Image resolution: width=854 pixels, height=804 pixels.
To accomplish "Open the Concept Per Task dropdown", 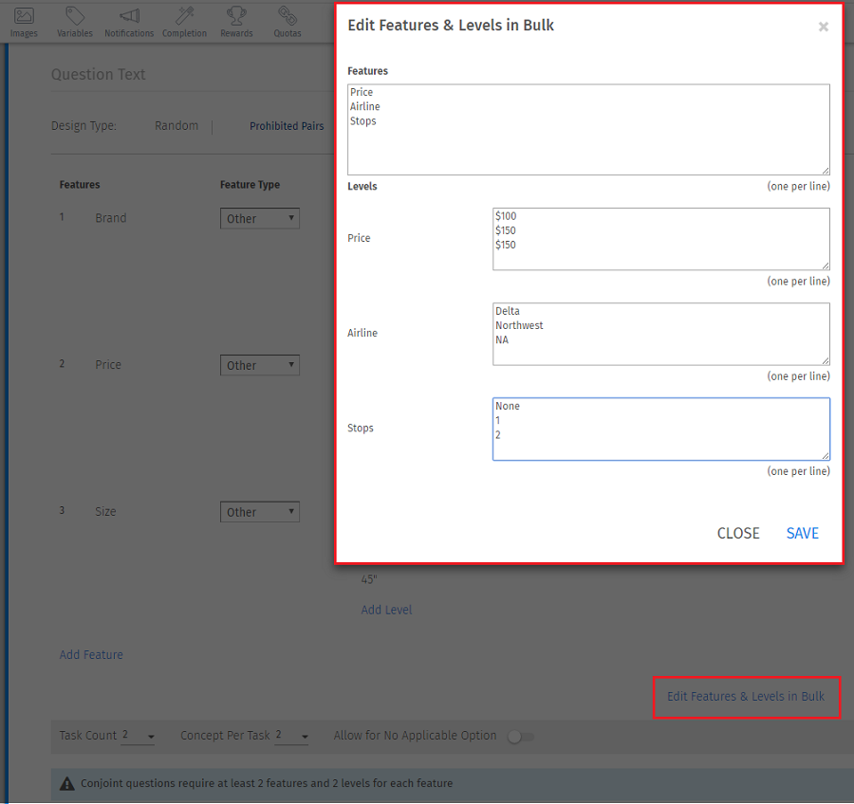I will [x=292, y=736].
